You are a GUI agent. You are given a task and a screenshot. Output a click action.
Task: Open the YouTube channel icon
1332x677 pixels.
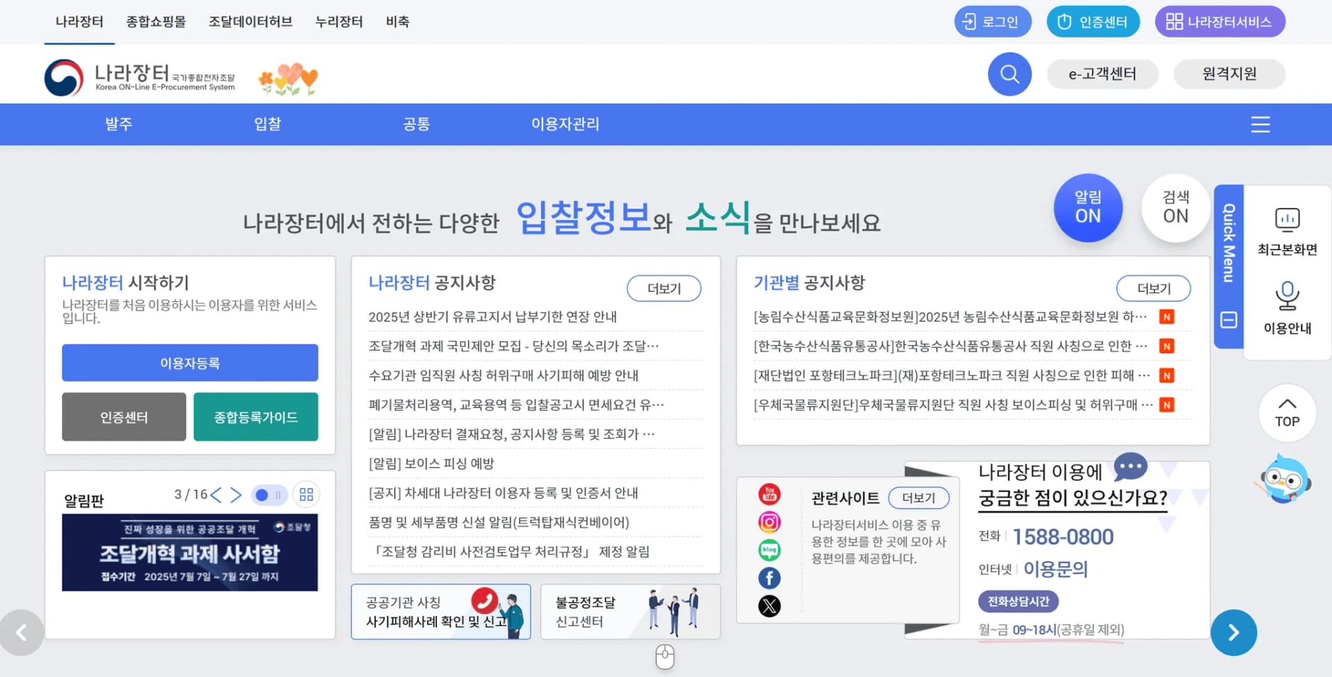769,494
